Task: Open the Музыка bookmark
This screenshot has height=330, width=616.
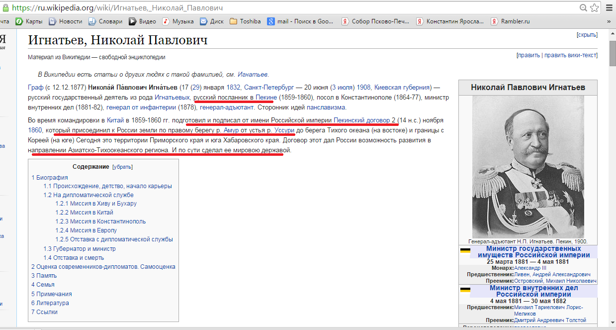Action: (178, 21)
